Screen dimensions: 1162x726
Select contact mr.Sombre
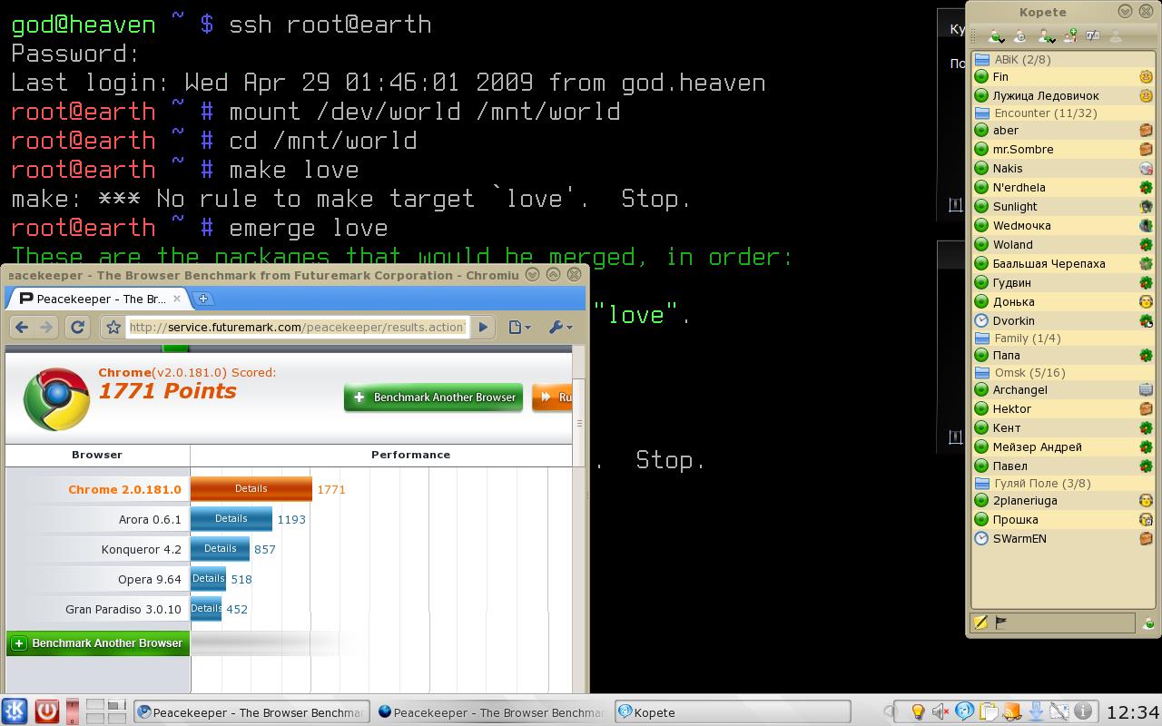point(1063,149)
